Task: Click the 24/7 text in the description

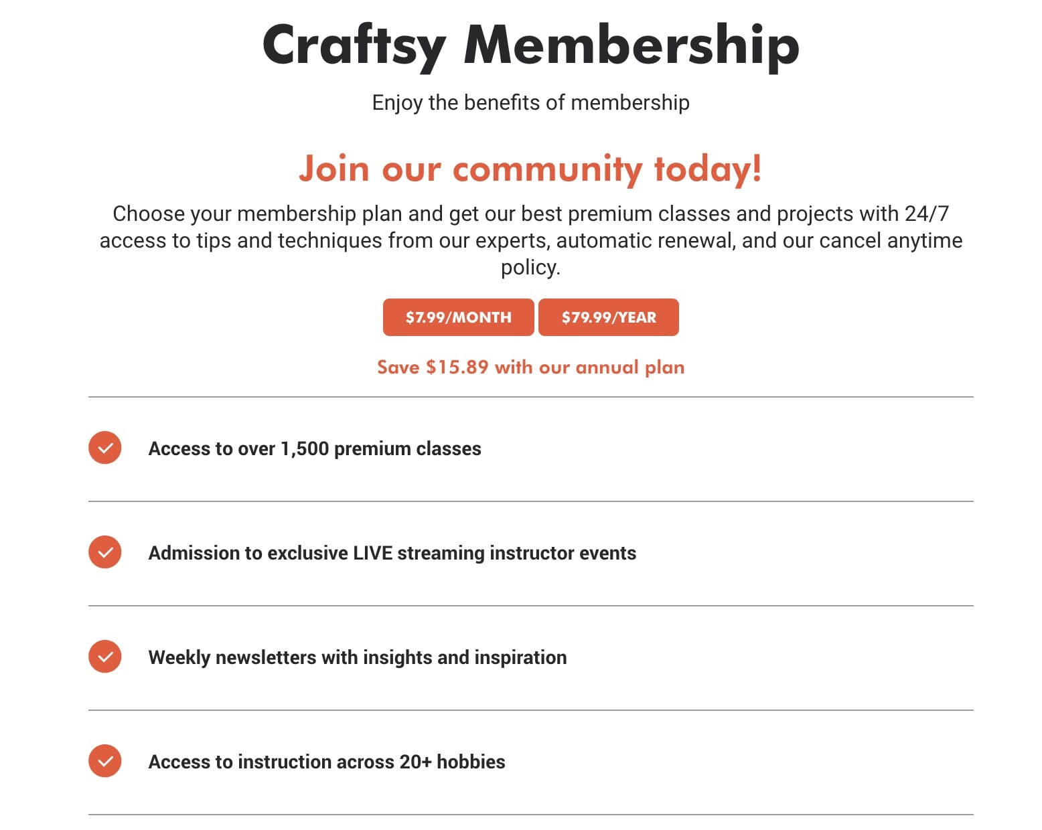Action: tap(927, 214)
